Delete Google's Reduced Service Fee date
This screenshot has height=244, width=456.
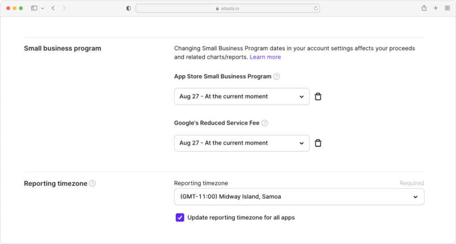[x=318, y=143]
